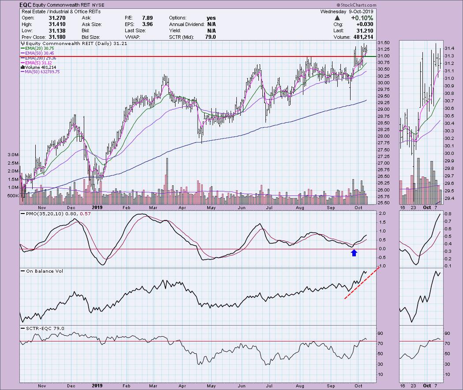Click the magenta EMA(5) legend line marker
This screenshot has width=463, height=390.
(x=22, y=63)
